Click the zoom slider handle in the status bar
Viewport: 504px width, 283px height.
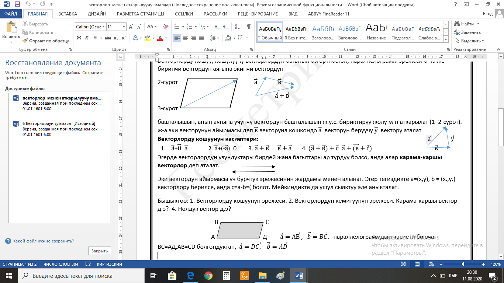(x=463, y=264)
